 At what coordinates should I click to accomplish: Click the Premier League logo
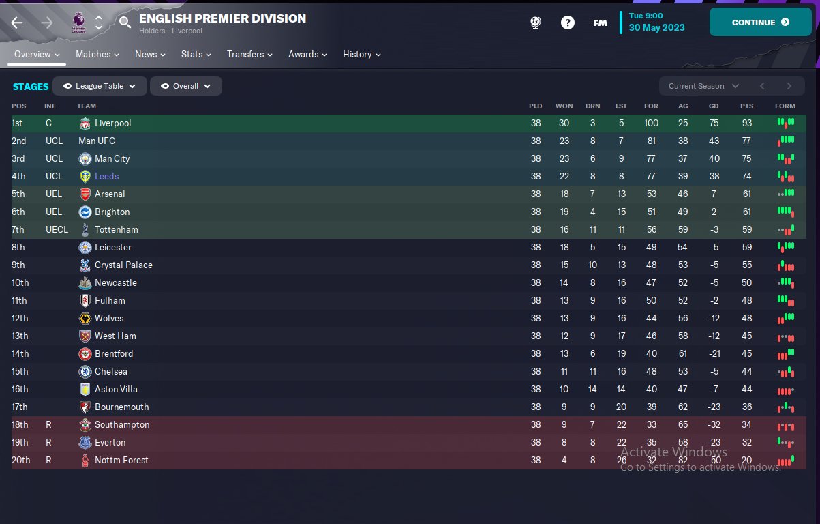click(78, 23)
